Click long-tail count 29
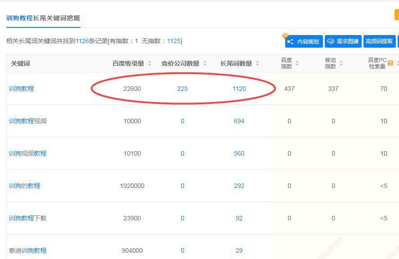Screen dimensions: 399x259 (x=239, y=250)
